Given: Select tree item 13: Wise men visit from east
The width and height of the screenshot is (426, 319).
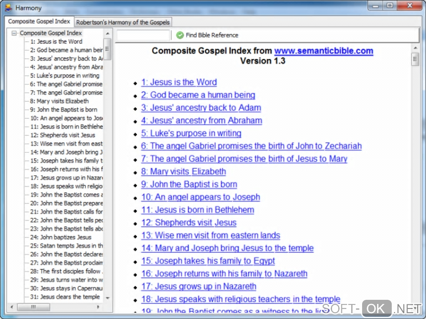Looking at the screenshot, I should click(66, 144).
